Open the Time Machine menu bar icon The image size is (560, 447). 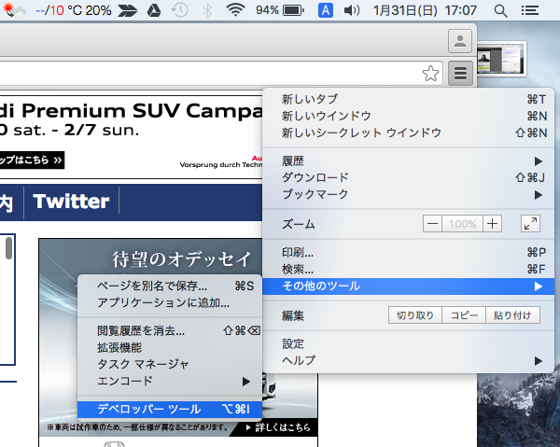[179, 10]
